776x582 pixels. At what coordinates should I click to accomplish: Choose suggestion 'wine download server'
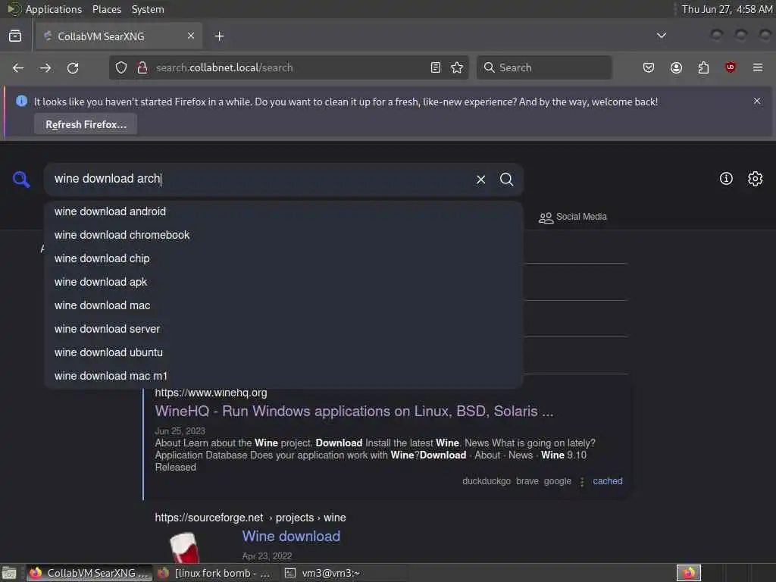tap(283, 329)
